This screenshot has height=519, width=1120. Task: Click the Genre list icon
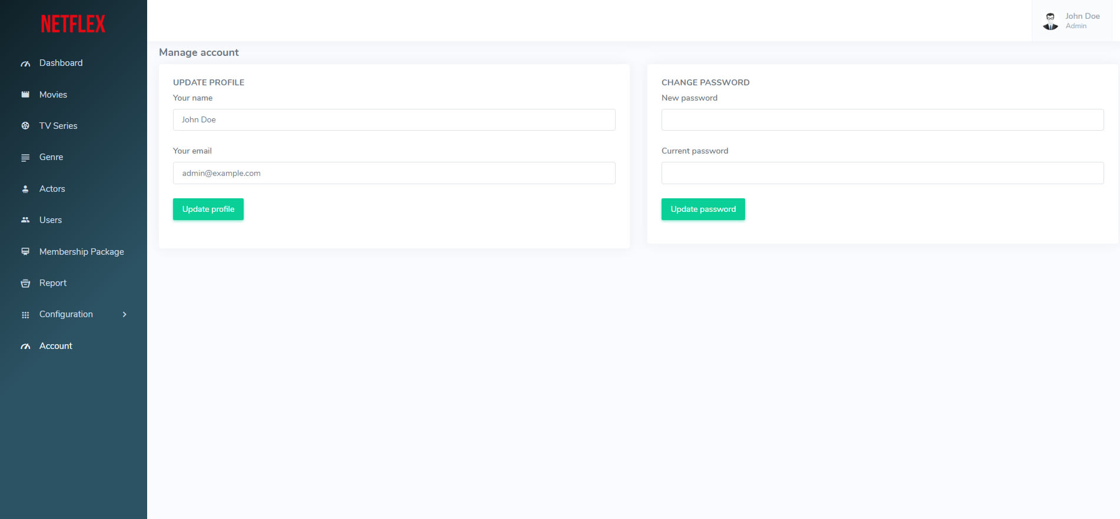pyautogui.click(x=25, y=158)
